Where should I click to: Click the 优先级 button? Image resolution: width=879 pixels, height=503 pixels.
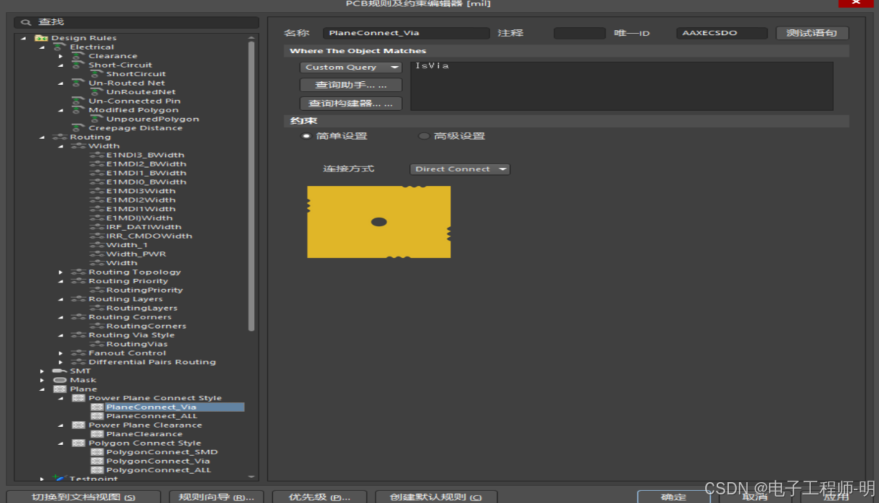320,497
